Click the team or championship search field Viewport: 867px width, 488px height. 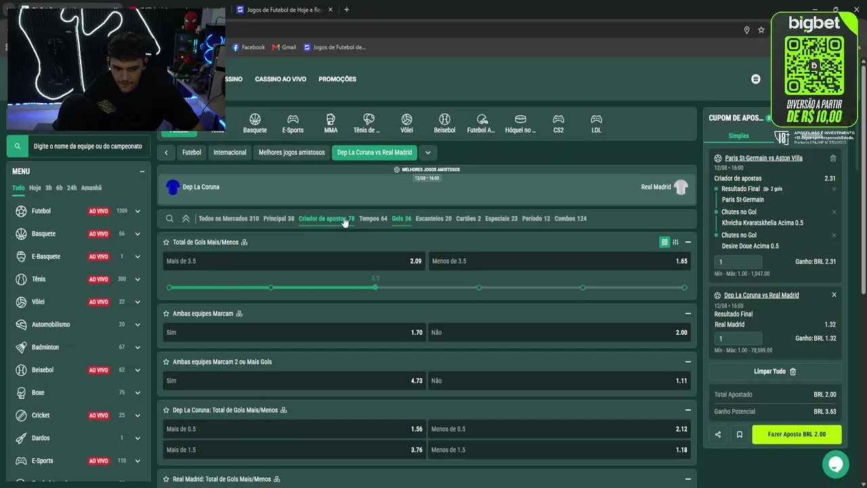89,146
